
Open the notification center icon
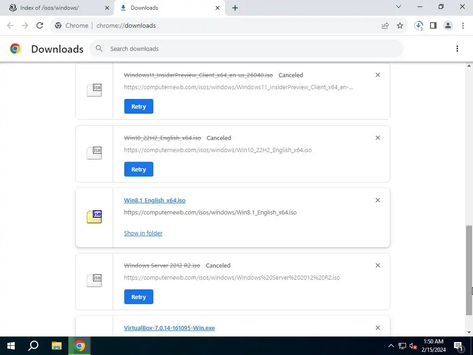(x=458, y=346)
